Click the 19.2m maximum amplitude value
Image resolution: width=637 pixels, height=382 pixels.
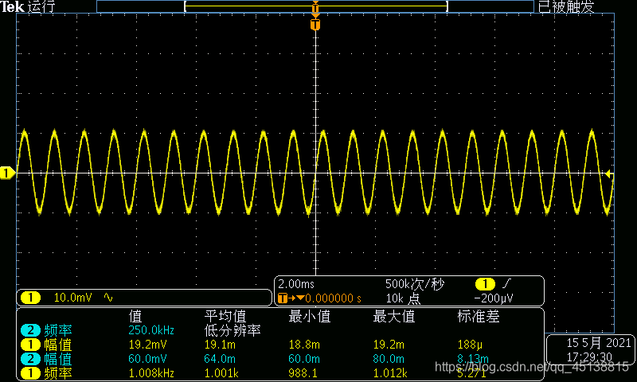pos(389,345)
